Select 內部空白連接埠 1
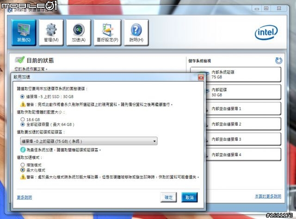 click(243, 109)
